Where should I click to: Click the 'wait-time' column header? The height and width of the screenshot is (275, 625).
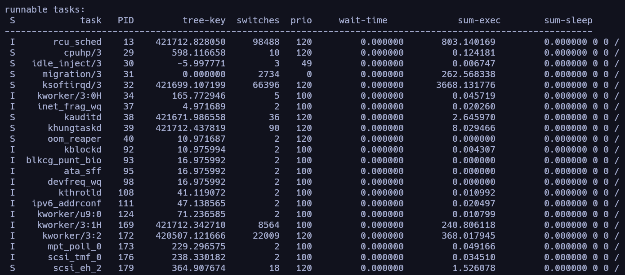pyautogui.click(x=363, y=20)
